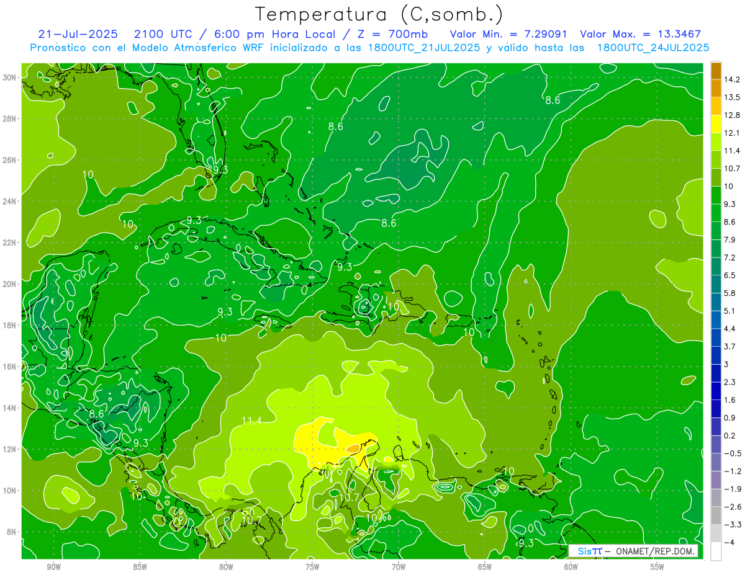This screenshot has height=575, width=745.
Task: Click the '26N' latitude axis label
Action: coord(11,159)
